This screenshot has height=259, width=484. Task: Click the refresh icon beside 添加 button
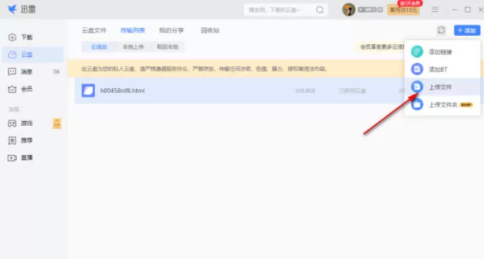click(441, 30)
